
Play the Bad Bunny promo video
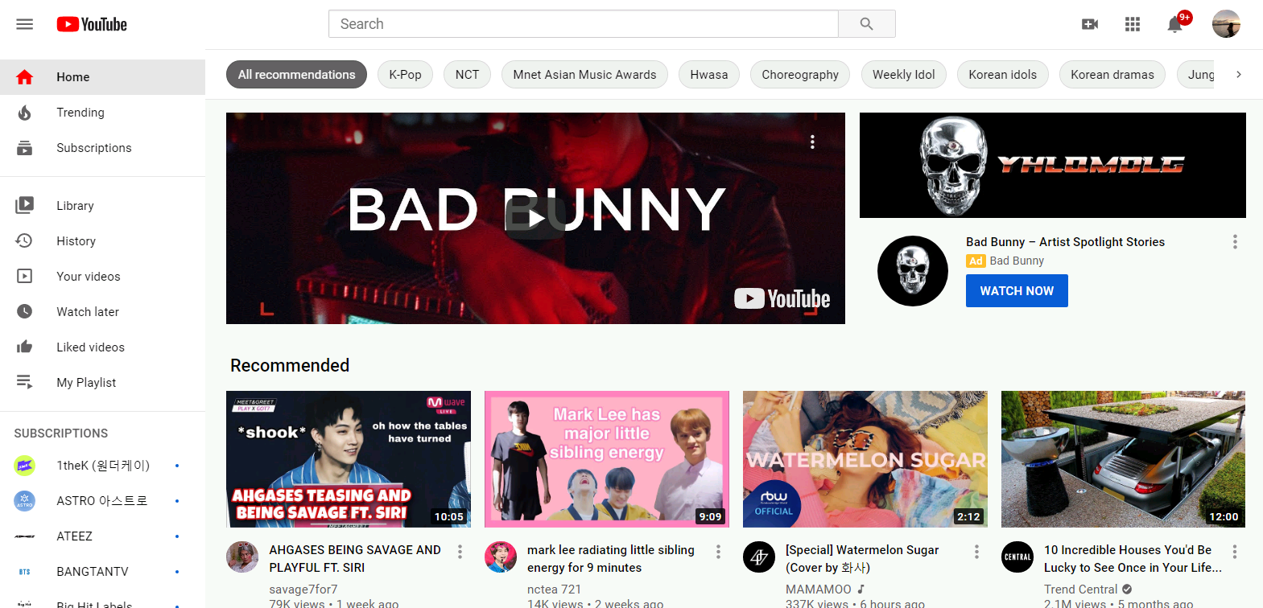pyautogui.click(x=535, y=218)
